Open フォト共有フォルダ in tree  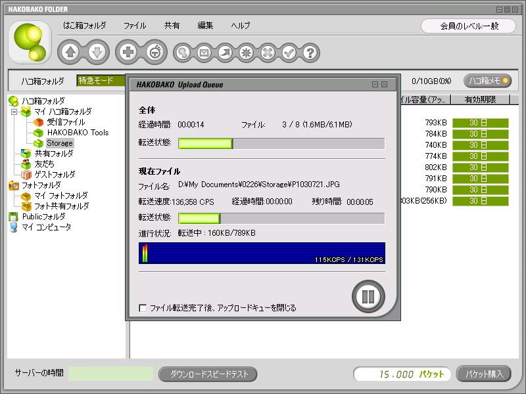click(62, 206)
